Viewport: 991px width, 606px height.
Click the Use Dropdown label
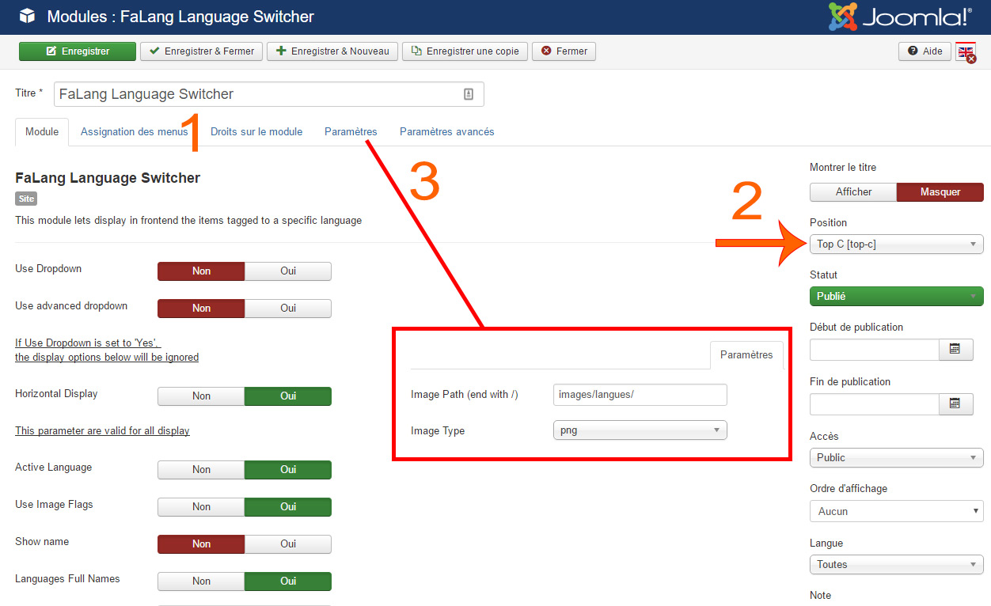click(48, 269)
